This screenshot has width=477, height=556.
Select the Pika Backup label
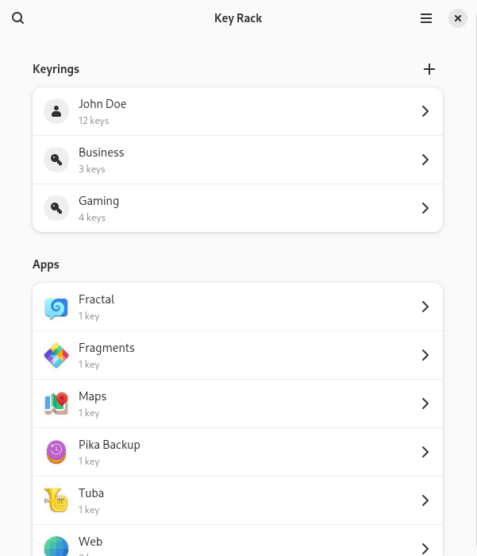(x=110, y=445)
